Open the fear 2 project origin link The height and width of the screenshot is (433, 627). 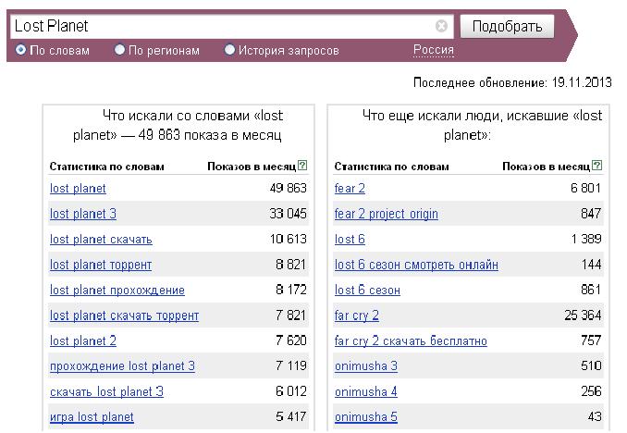coord(387,214)
